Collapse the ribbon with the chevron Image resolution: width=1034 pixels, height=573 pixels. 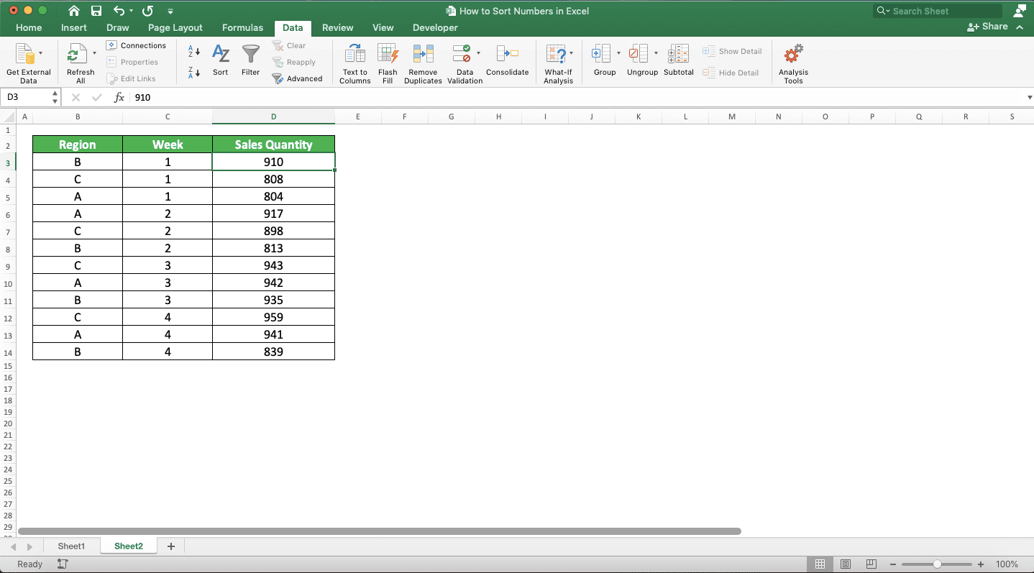1020,27
